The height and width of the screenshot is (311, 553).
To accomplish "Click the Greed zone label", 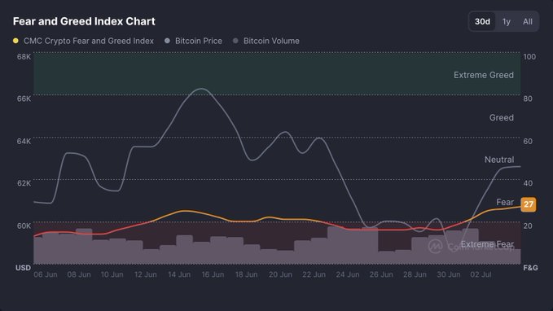I will [x=501, y=118].
